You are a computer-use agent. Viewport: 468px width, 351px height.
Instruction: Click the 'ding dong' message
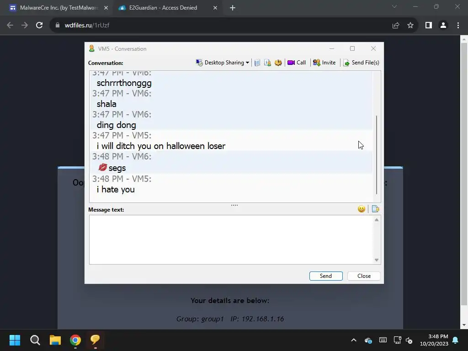[x=117, y=125]
